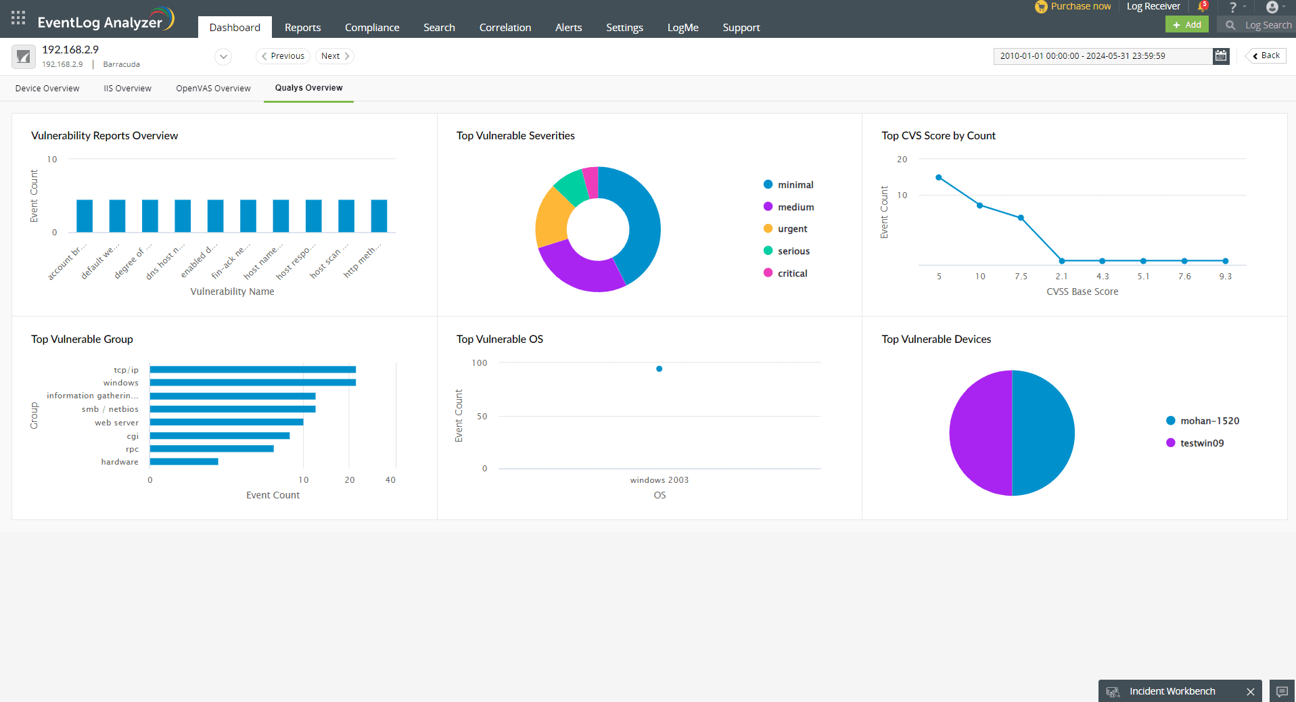Click the Log Search magnifier icon
Viewport: 1296px width, 702px height.
point(1230,25)
